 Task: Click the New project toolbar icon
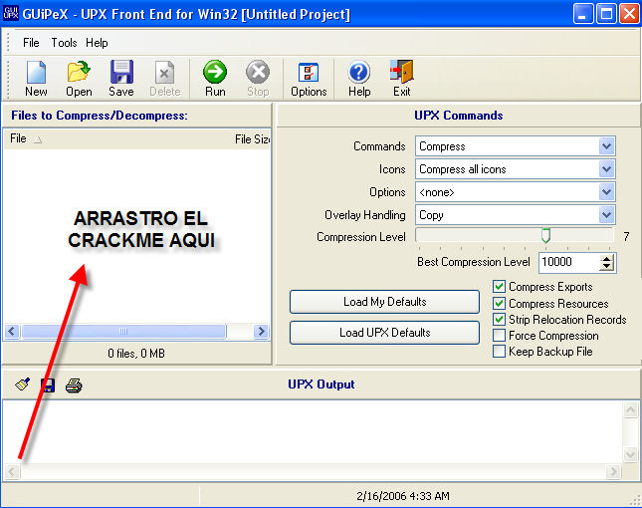(x=36, y=78)
